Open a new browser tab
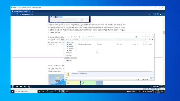The image size is (180, 101). [x=32, y=11]
